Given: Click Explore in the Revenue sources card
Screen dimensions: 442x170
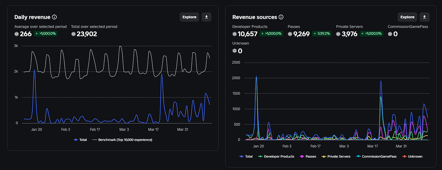Looking at the screenshot, I should point(407,17).
